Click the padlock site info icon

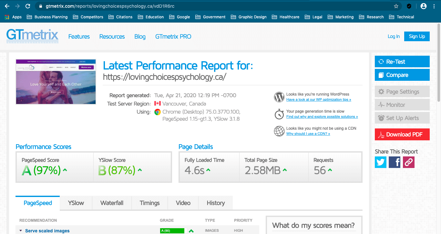coord(40,6)
